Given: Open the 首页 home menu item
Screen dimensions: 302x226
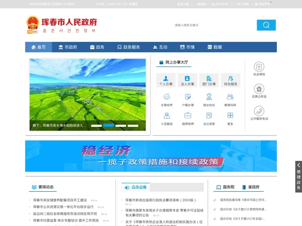Looking at the screenshot, I should point(39,47).
